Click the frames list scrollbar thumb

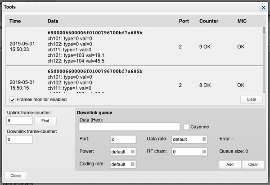point(264,30)
